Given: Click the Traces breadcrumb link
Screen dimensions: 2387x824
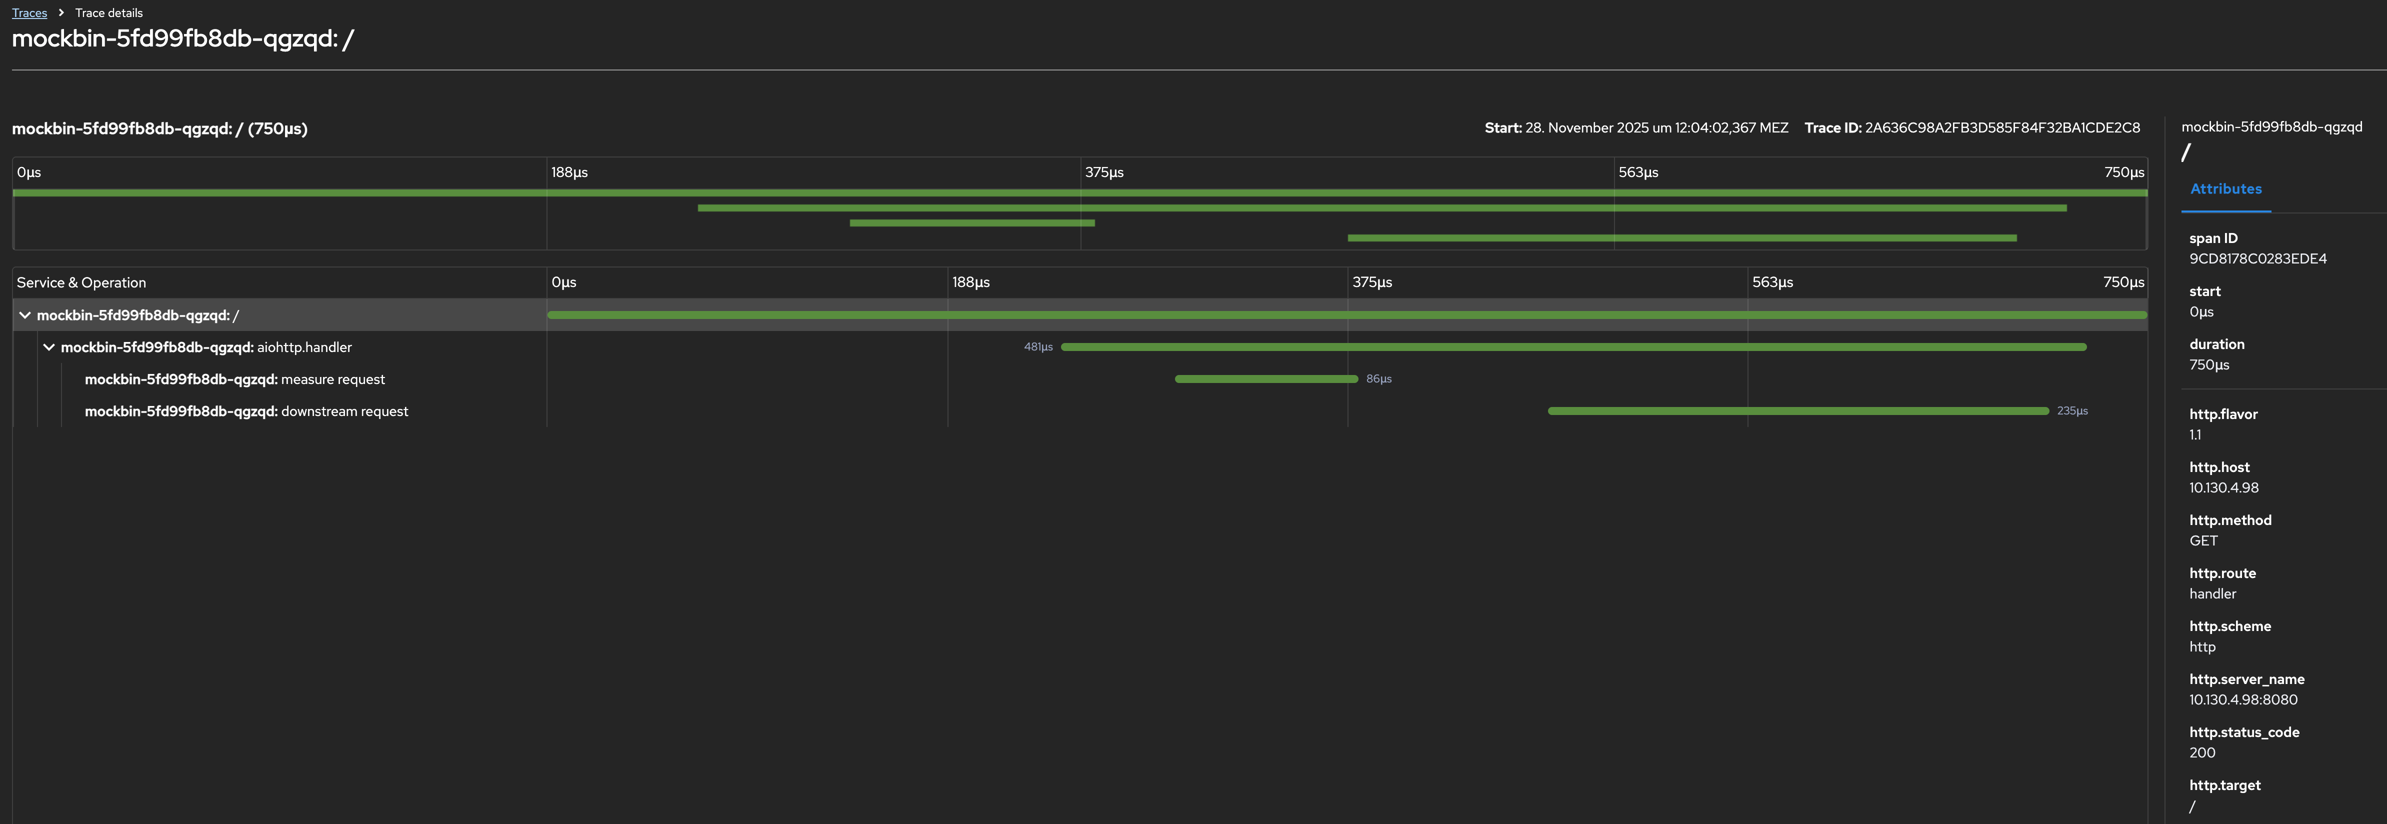Looking at the screenshot, I should pyautogui.click(x=28, y=13).
